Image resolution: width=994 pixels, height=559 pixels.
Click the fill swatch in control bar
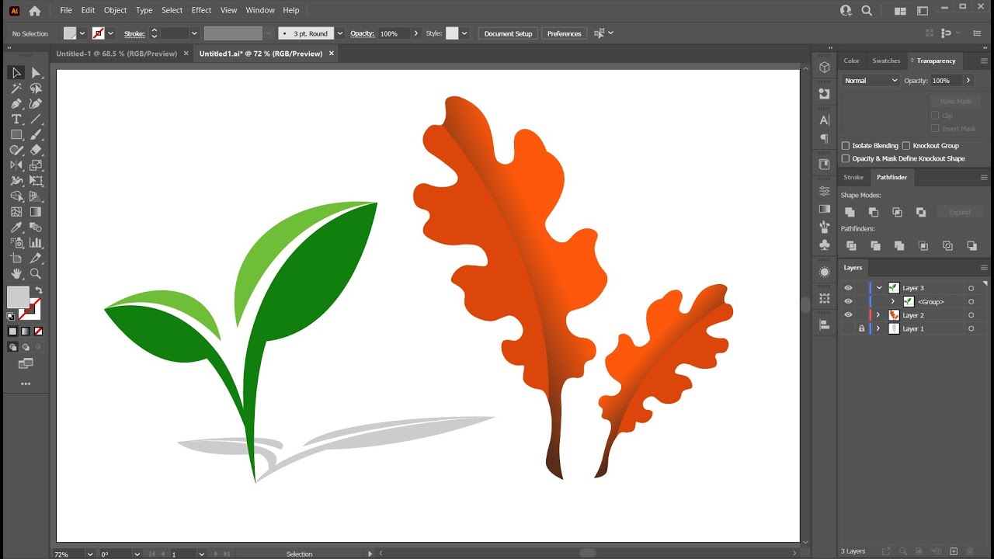click(70, 33)
